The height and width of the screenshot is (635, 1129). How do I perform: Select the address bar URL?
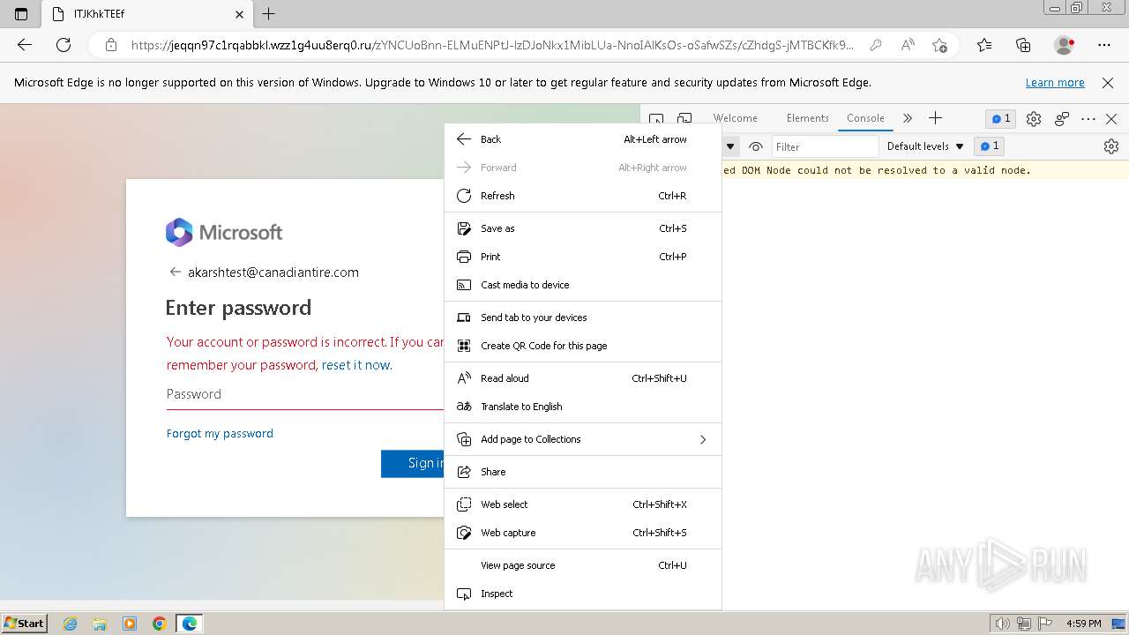[x=492, y=45]
